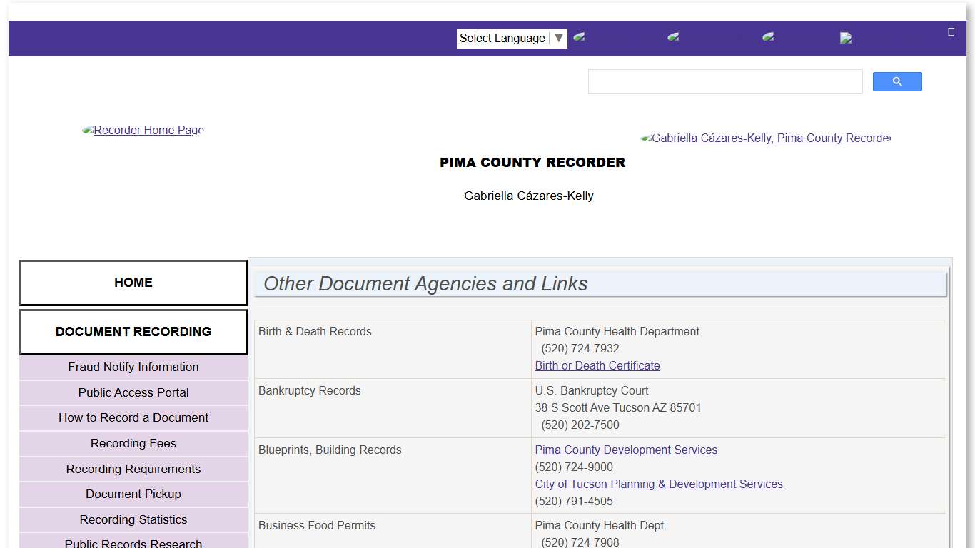The width and height of the screenshot is (975, 548).
Task: Click the document icon in the header bar
Action: pyautogui.click(x=846, y=37)
